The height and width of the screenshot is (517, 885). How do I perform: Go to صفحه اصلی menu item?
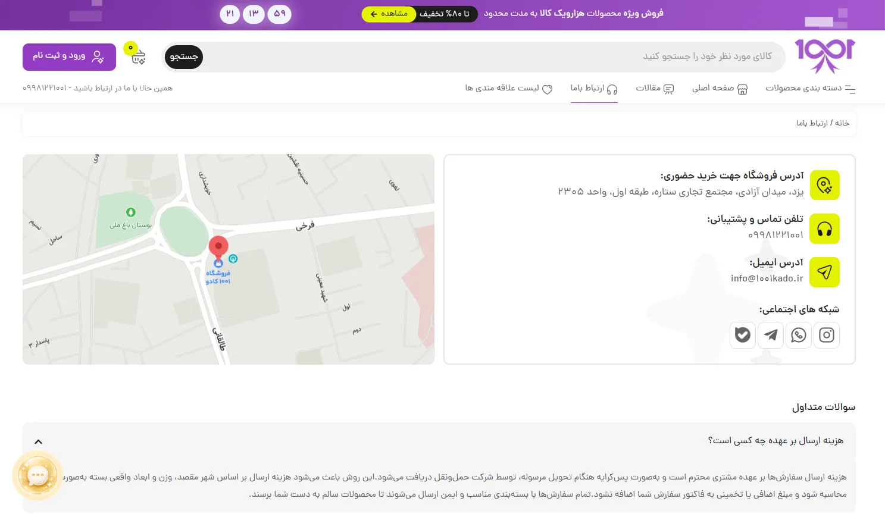(720, 89)
